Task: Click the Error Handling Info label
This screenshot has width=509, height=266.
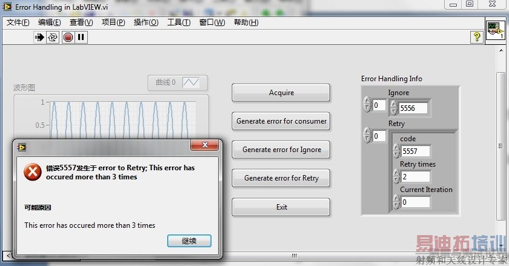Action: [391, 79]
